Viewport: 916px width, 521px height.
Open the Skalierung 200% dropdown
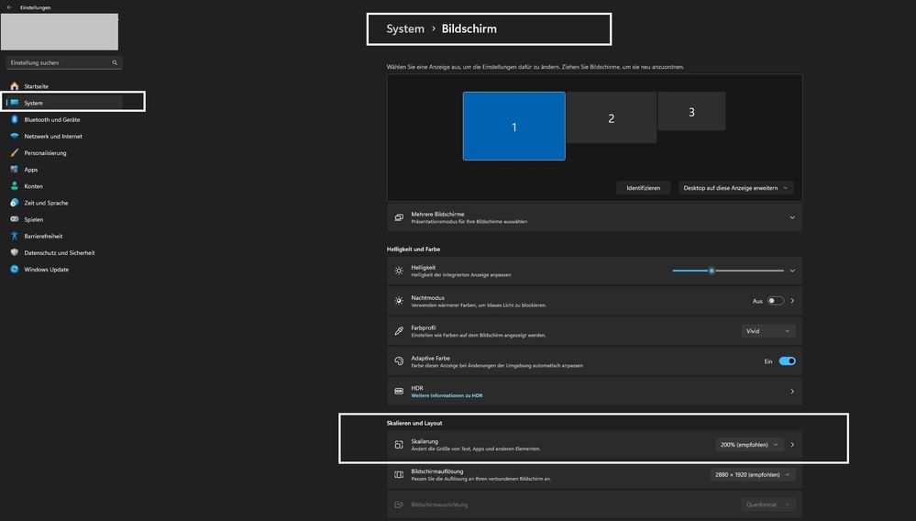(749, 445)
